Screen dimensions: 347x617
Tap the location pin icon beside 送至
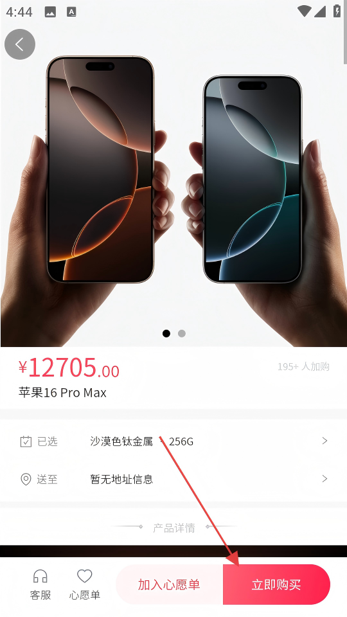(x=26, y=479)
